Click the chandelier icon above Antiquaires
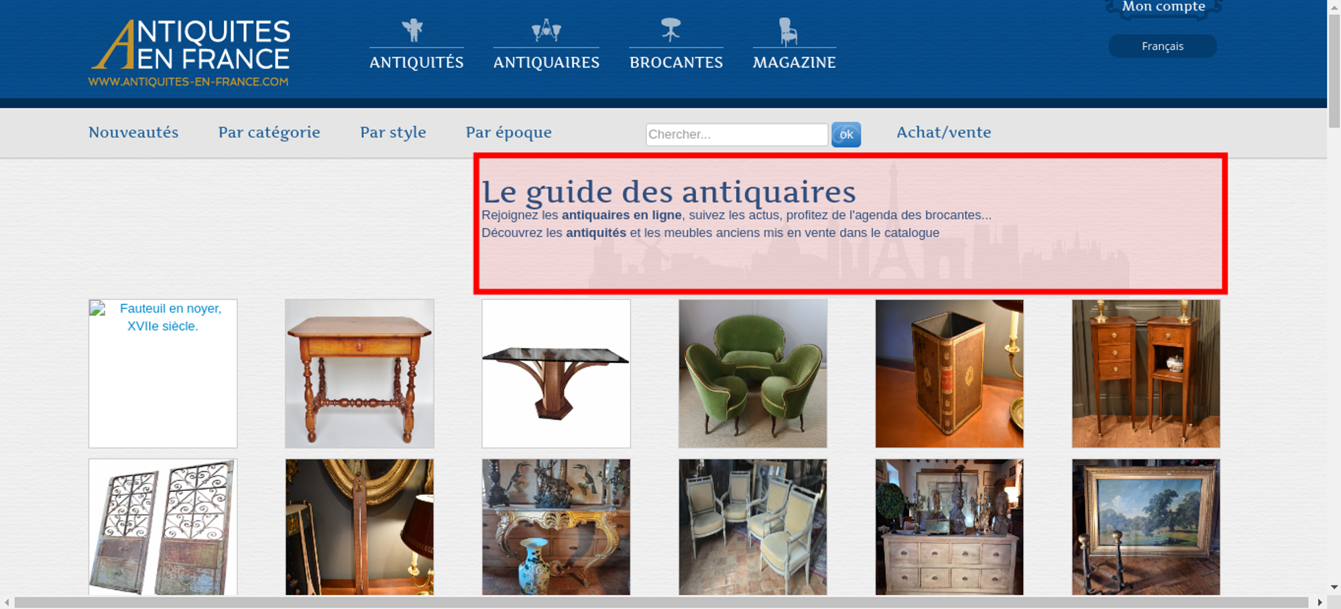 point(546,30)
